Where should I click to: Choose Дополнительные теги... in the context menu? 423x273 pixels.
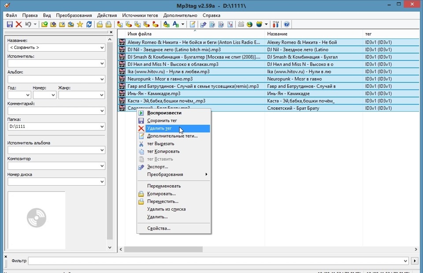(x=174, y=136)
